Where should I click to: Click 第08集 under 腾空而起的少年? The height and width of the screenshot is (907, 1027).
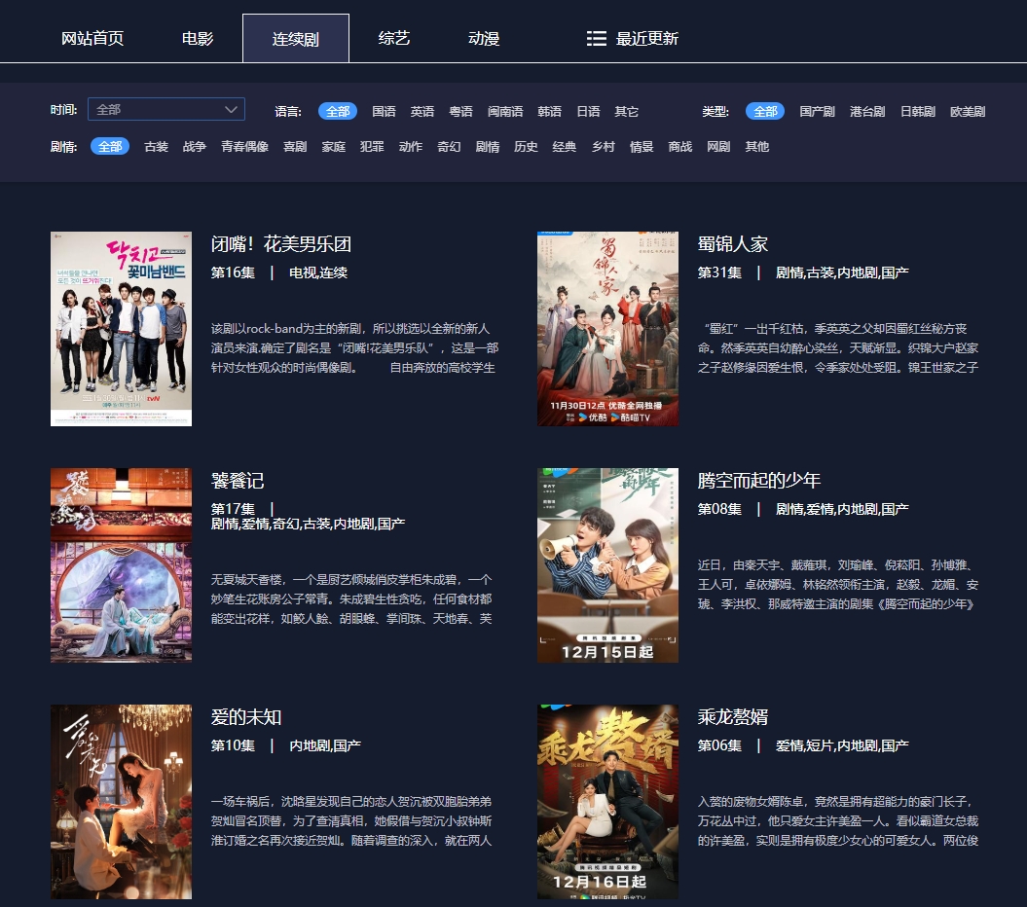[x=719, y=509]
